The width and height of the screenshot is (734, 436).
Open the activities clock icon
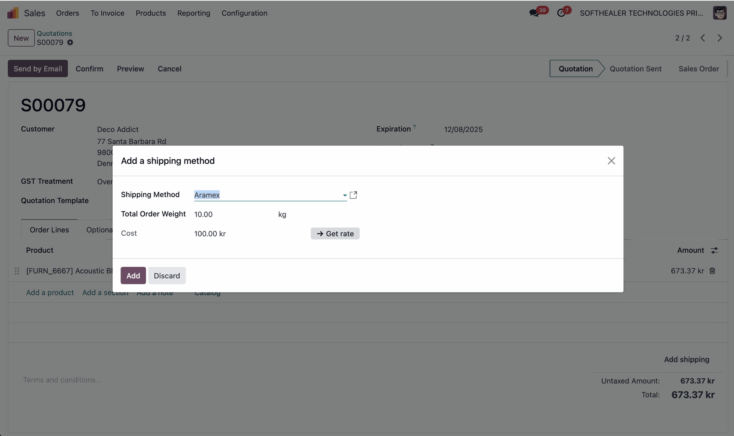click(561, 13)
